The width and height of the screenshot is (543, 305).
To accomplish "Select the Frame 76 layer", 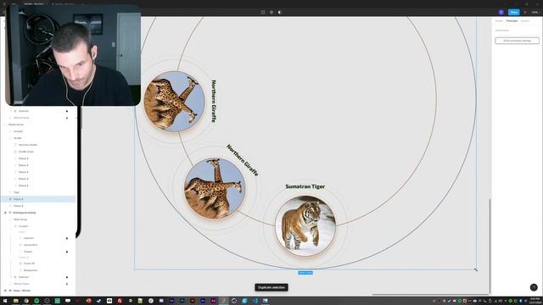I will (29, 263).
